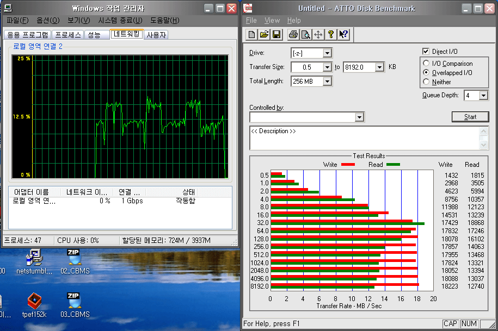The image size is (498, 331).
Task: Open Task Manager 보기(V) menu
Action: point(79,20)
